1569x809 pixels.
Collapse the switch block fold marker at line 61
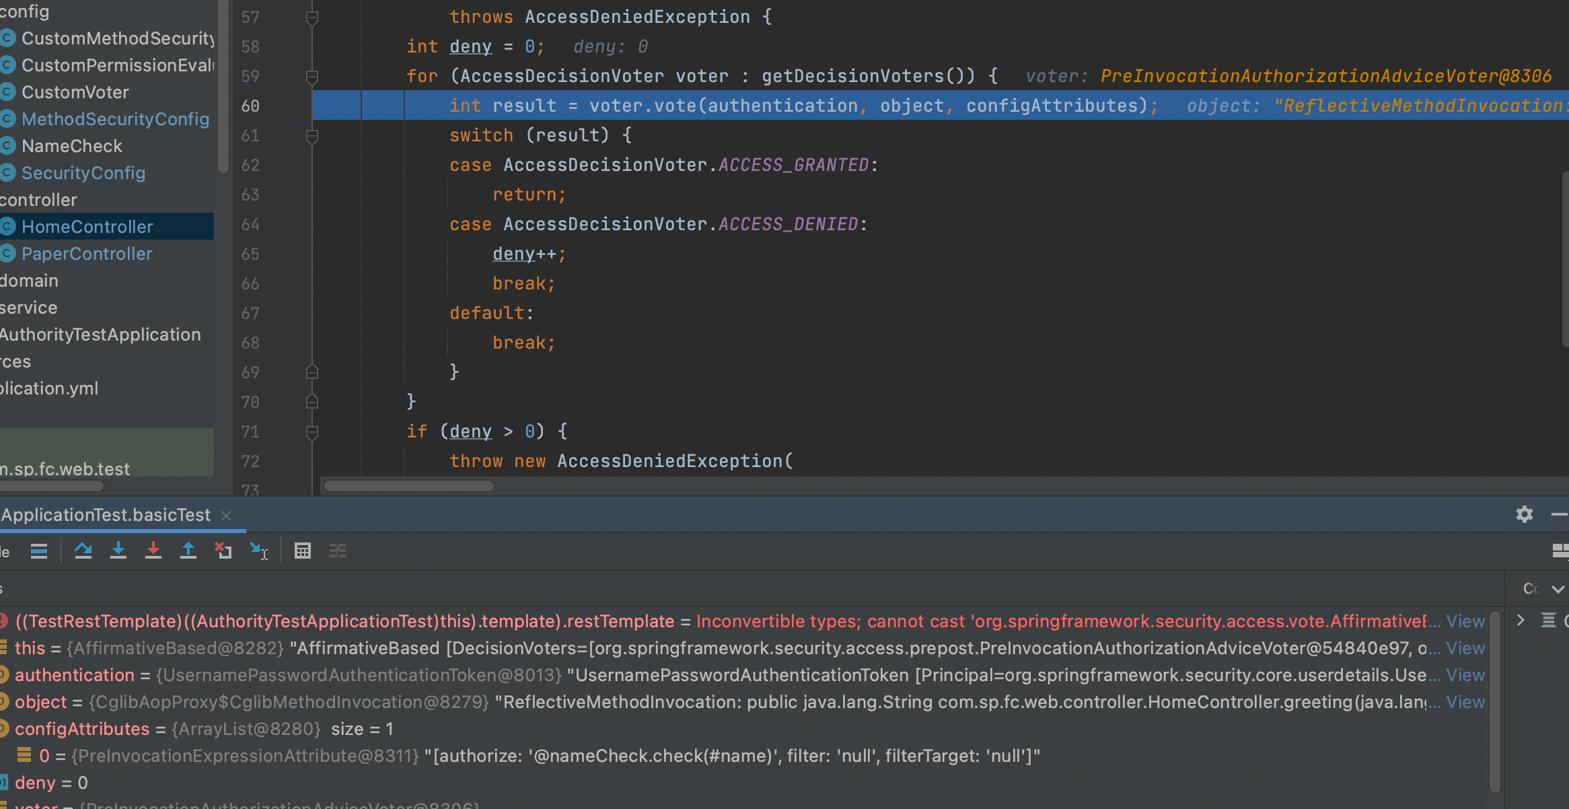(312, 137)
